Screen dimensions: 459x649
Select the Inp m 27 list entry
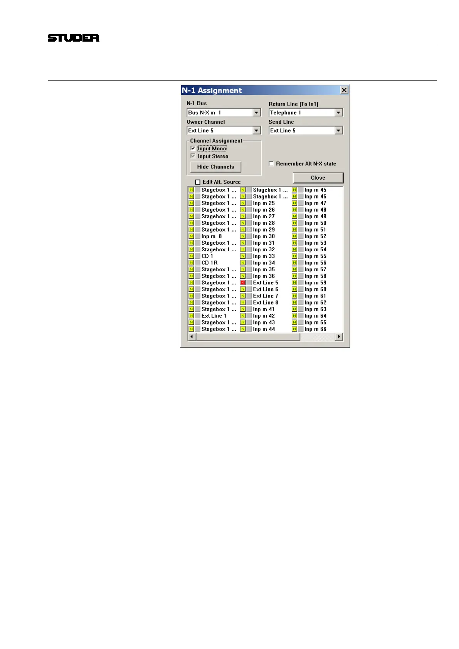point(264,217)
